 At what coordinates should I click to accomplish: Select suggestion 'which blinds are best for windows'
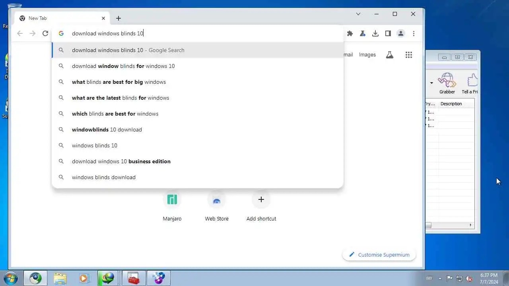click(198, 114)
